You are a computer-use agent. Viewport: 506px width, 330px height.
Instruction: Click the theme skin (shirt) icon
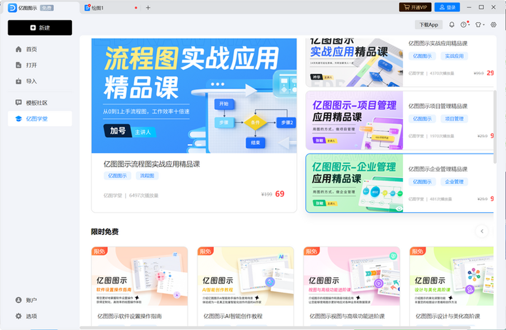click(478, 24)
